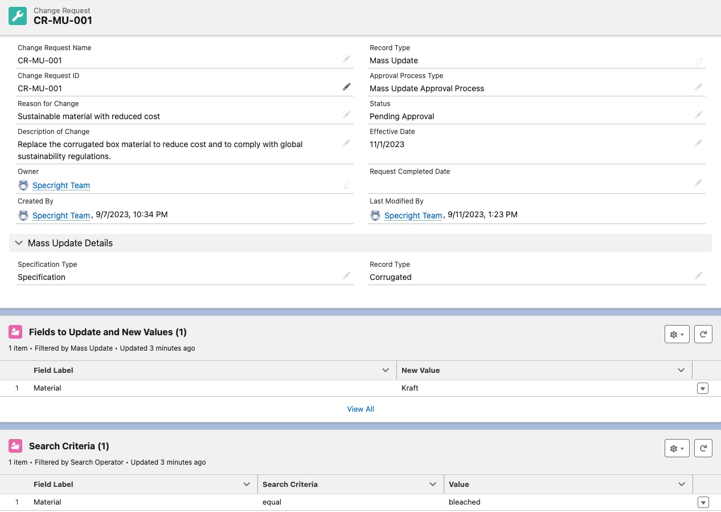Open Field Label column menu in Search Criteria

point(247,484)
